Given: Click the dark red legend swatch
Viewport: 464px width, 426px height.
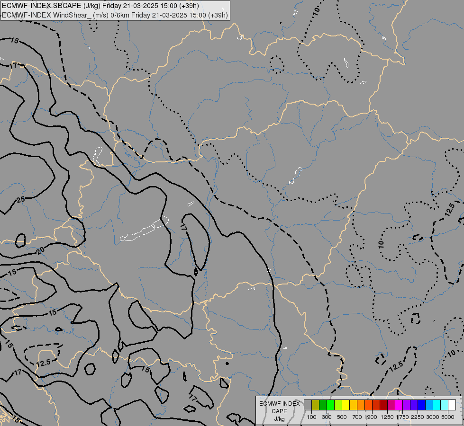Looking at the screenshot, I should click(x=383, y=405).
